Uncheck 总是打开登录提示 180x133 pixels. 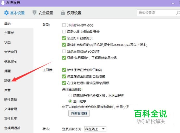64,38
